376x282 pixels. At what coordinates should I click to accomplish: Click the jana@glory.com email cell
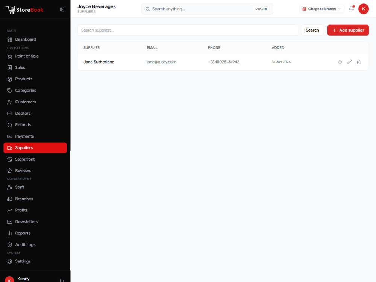point(161,62)
